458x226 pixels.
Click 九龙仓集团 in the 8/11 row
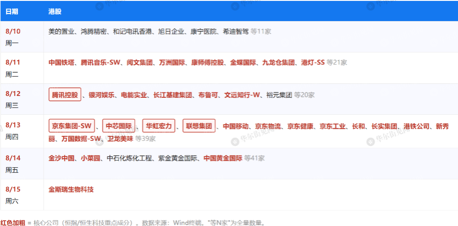tap(278, 63)
